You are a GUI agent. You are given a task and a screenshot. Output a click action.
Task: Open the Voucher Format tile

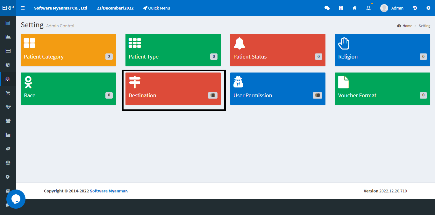pos(382,89)
